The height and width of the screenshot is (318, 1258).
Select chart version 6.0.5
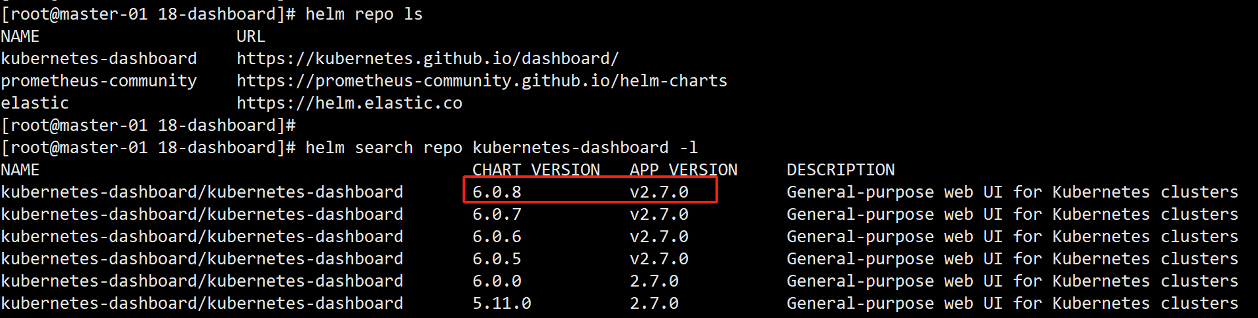coord(497,259)
